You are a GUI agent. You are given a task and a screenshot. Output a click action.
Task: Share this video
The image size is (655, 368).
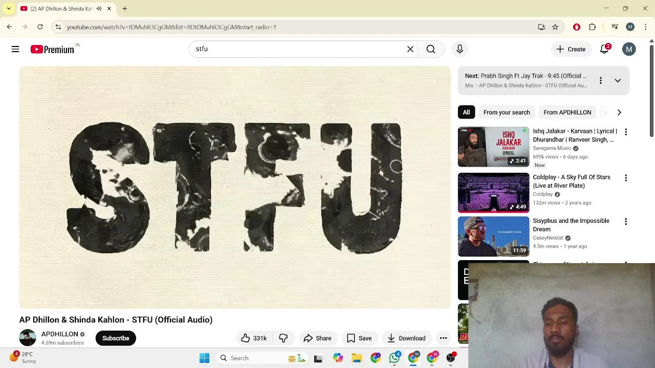point(317,338)
